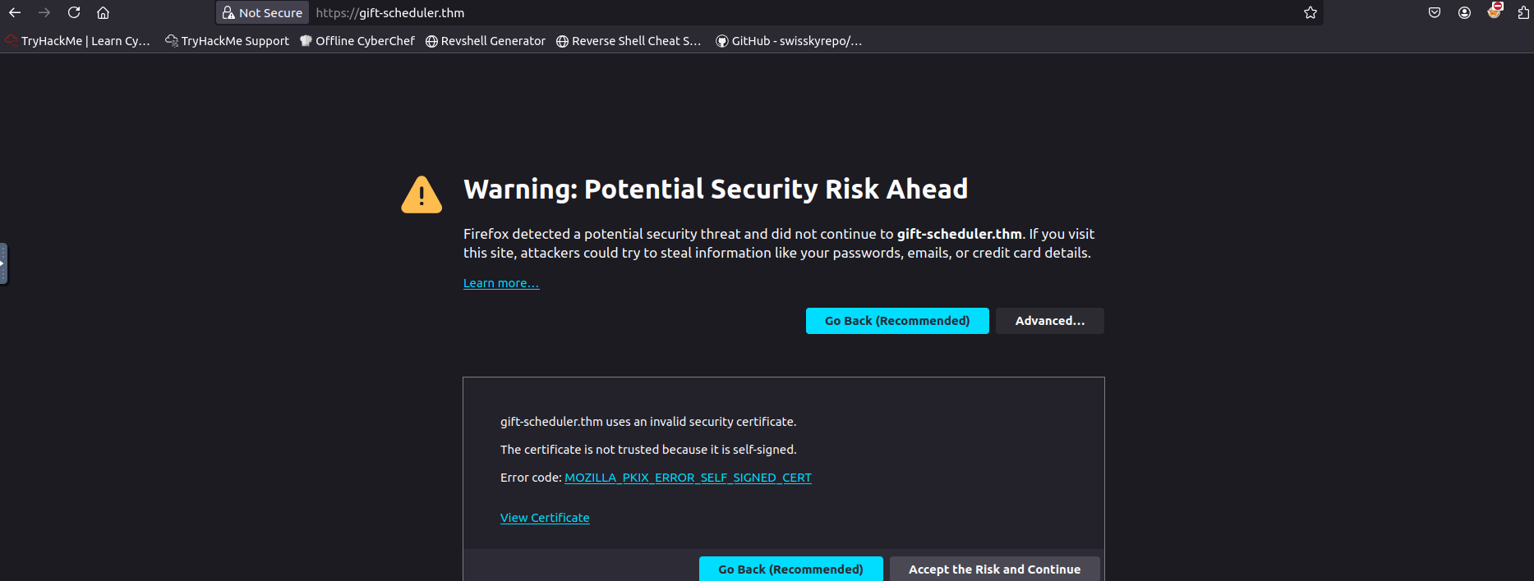1534x581 pixels.
Task: Click Go Back (Recommended)
Action: [x=897, y=320]
